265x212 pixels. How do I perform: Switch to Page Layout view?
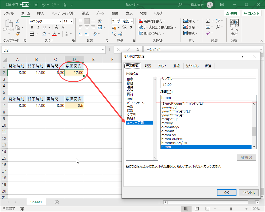point(197,209)
